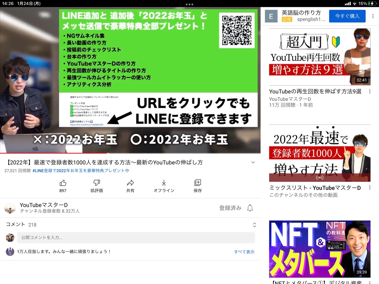Check the battery status icon
This screenshot has height=284, width=379.
(372, 4)
